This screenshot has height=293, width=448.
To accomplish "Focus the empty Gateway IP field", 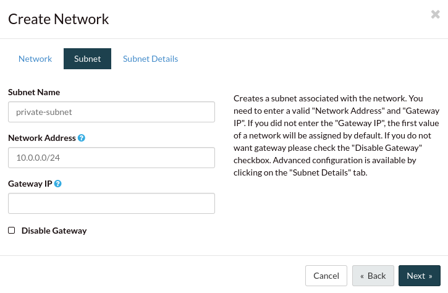I will (x=111, y=203).
